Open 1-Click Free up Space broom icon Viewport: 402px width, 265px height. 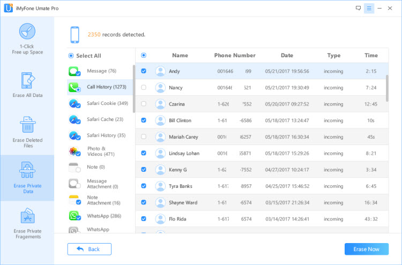27,31
